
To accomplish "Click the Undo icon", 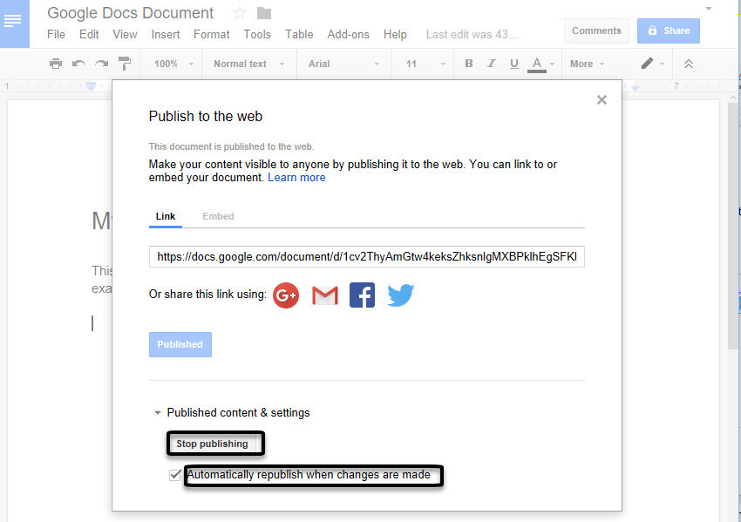I will [78, 64].
